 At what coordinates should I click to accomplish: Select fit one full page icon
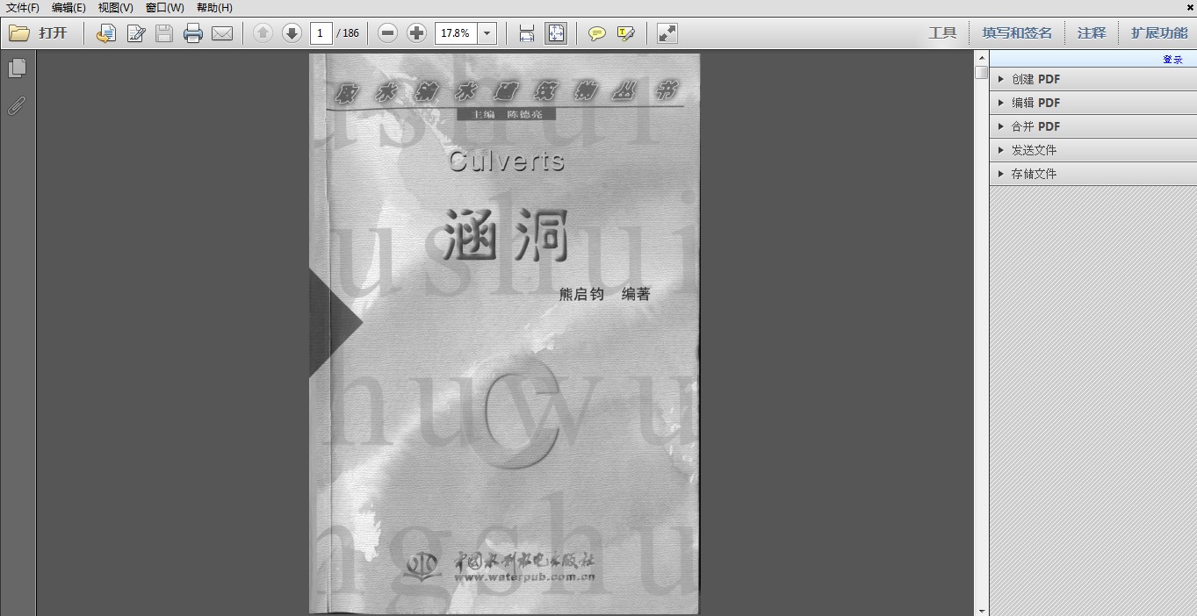point(556,33)
